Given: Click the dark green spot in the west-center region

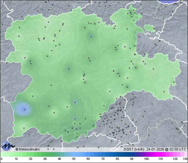Looking at the screenshot, I should [68, 69].
